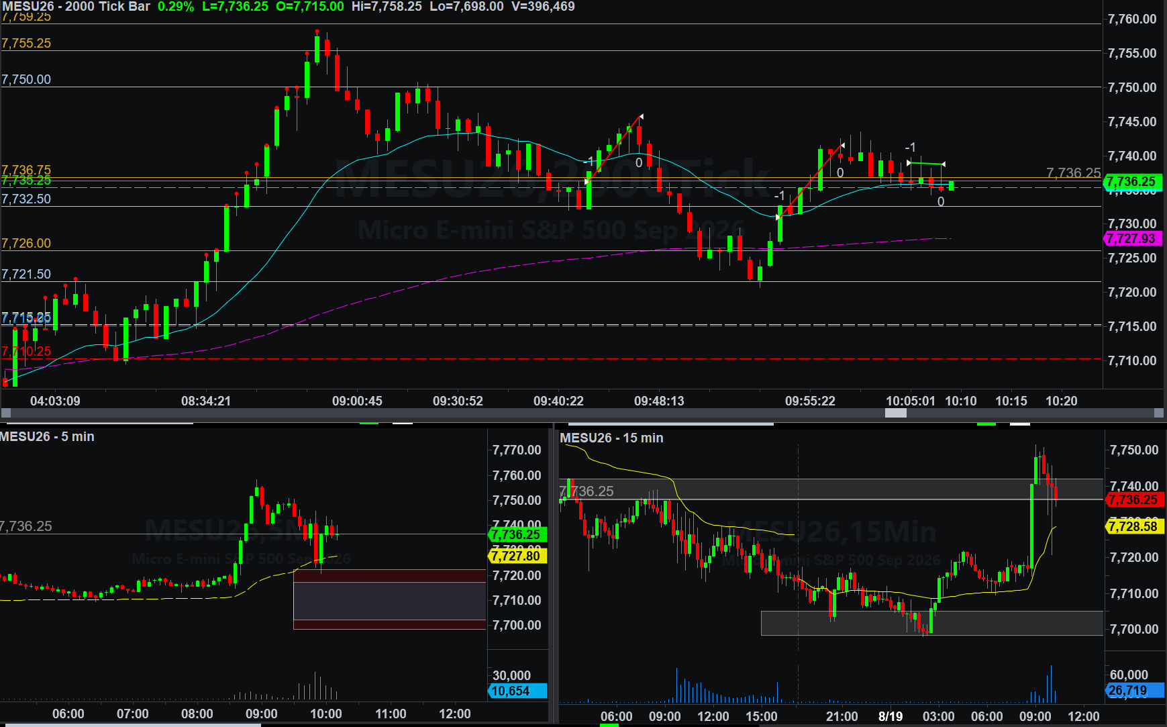The width and height of the screenshot is (1167, 727).
Task: Click the 7,745.00 label on tick chart price axis
Action: pos(1132,122)
